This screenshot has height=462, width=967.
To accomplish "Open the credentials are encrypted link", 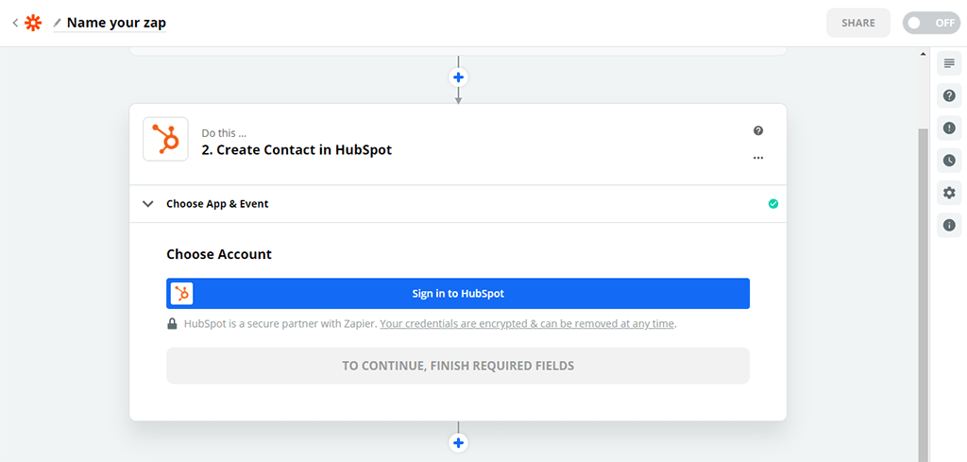I will coord(527,324).
